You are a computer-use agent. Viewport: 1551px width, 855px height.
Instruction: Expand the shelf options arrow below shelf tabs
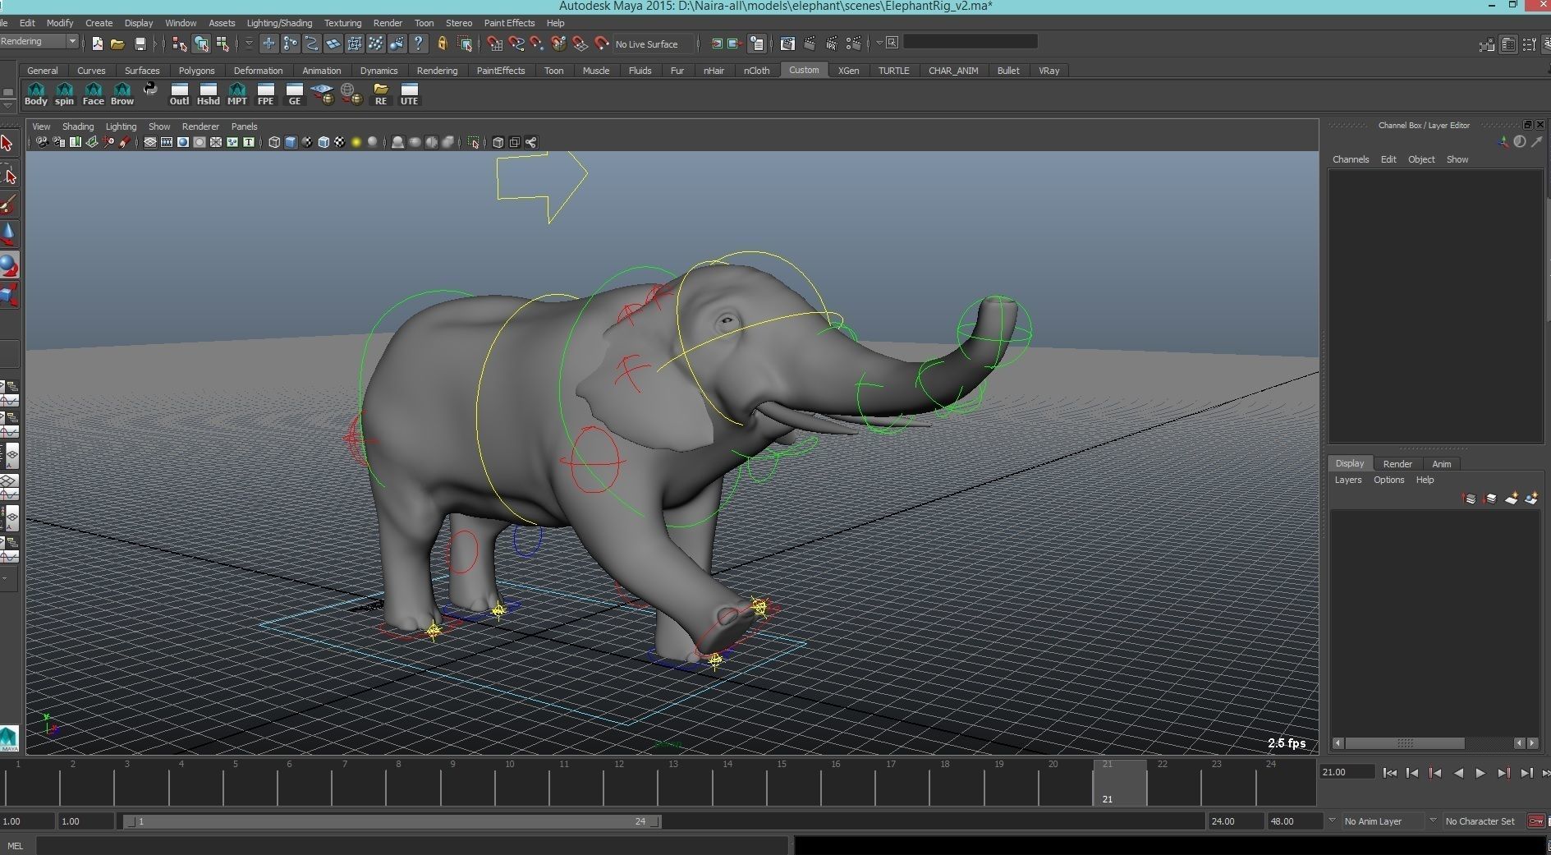pyautogui.click(x=8, y=104)
